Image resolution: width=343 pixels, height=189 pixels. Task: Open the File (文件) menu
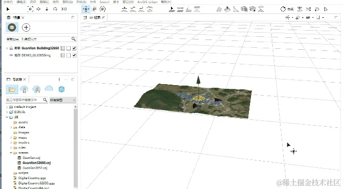(8, 2)
